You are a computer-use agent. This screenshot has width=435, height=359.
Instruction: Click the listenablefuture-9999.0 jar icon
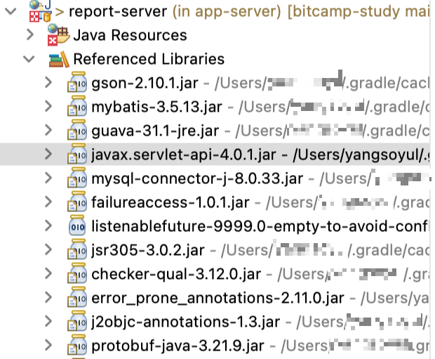pos(77,226)
